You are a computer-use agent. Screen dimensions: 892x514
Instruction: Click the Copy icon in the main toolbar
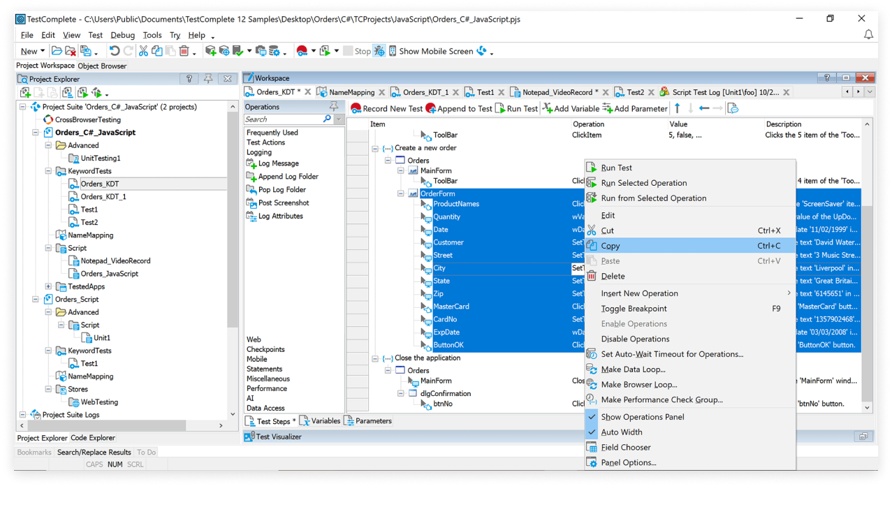pyautogui.click(x=157, y=51)
